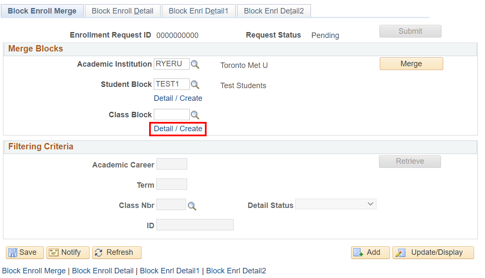This screenshot has width=485, height=278.
Task: Click into the Class Block input field
Action: [172, 114]
